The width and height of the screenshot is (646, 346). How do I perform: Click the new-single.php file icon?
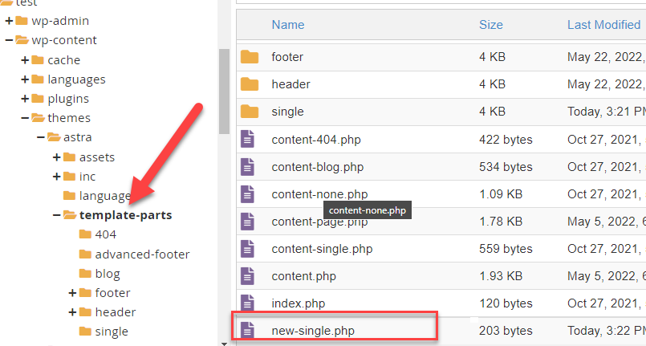point(248,331)
